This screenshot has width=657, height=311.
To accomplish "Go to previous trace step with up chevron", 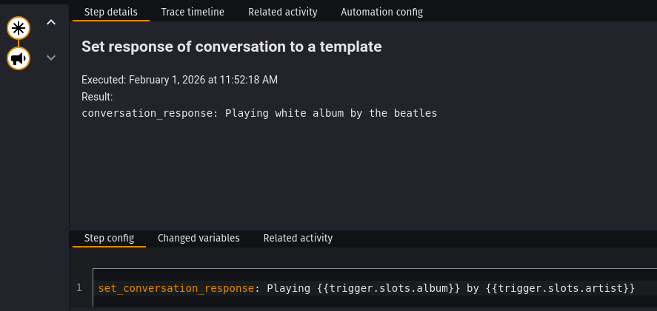I will (x=51, y=22).
